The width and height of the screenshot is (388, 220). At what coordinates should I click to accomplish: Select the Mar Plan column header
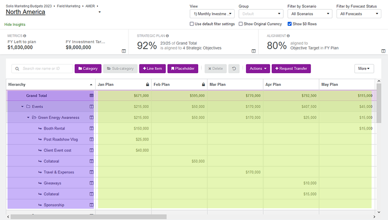[235, 85]
